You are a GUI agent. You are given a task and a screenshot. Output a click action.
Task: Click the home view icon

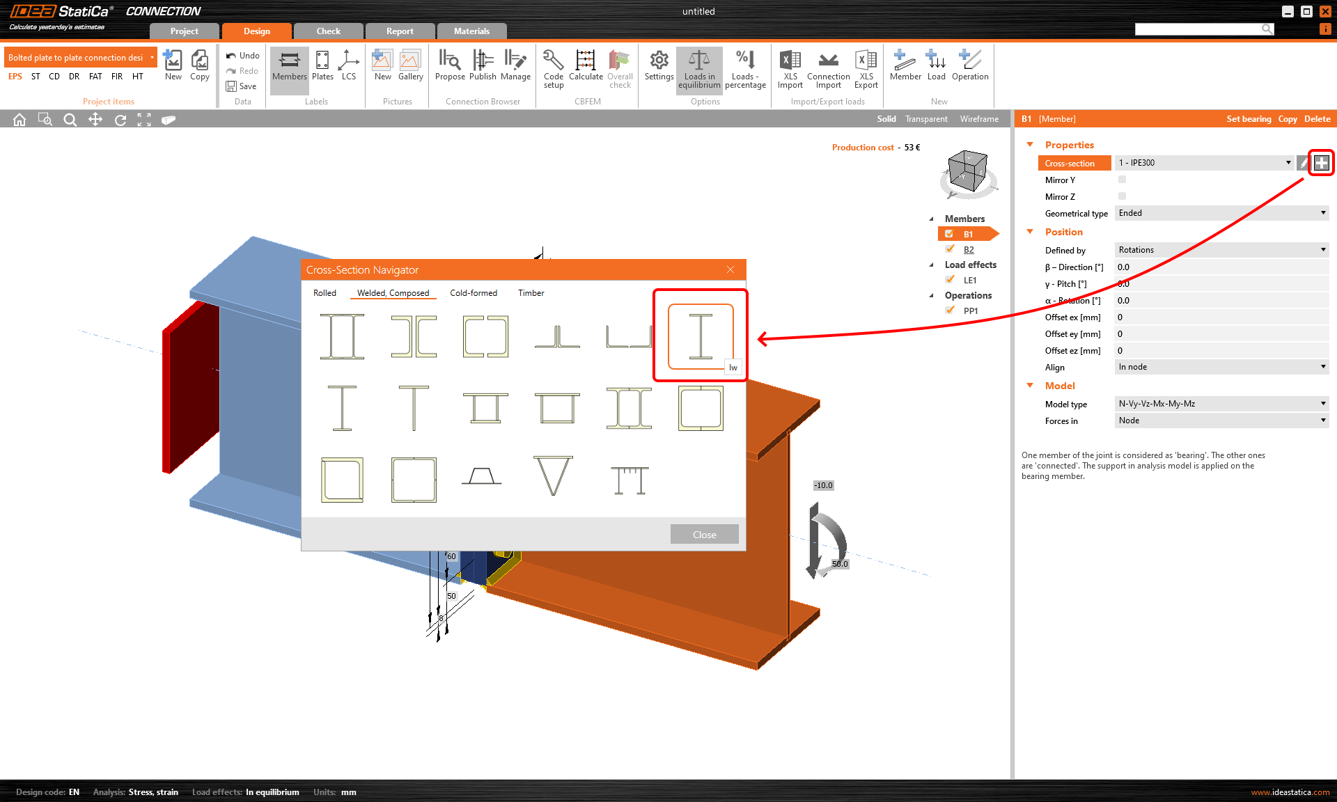19,120
